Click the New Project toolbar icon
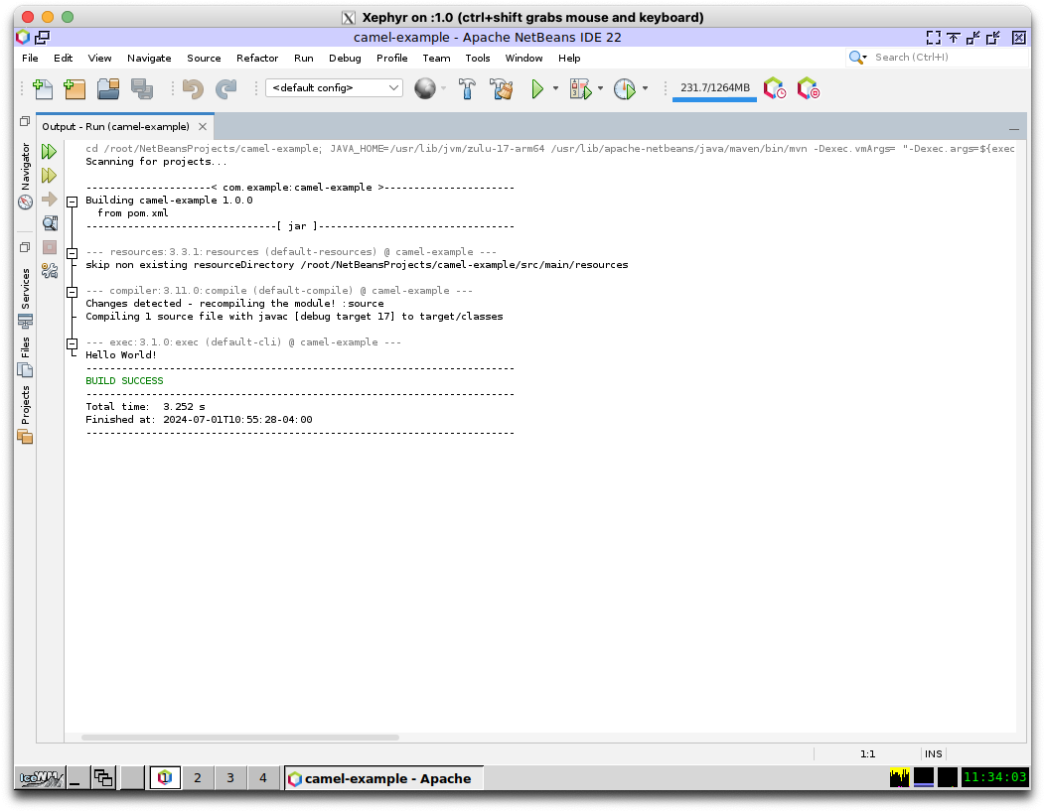This screenshot has width=1045, height=812. 75,88
